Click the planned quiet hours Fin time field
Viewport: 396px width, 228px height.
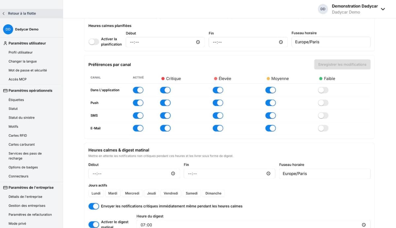coord(248,42)
